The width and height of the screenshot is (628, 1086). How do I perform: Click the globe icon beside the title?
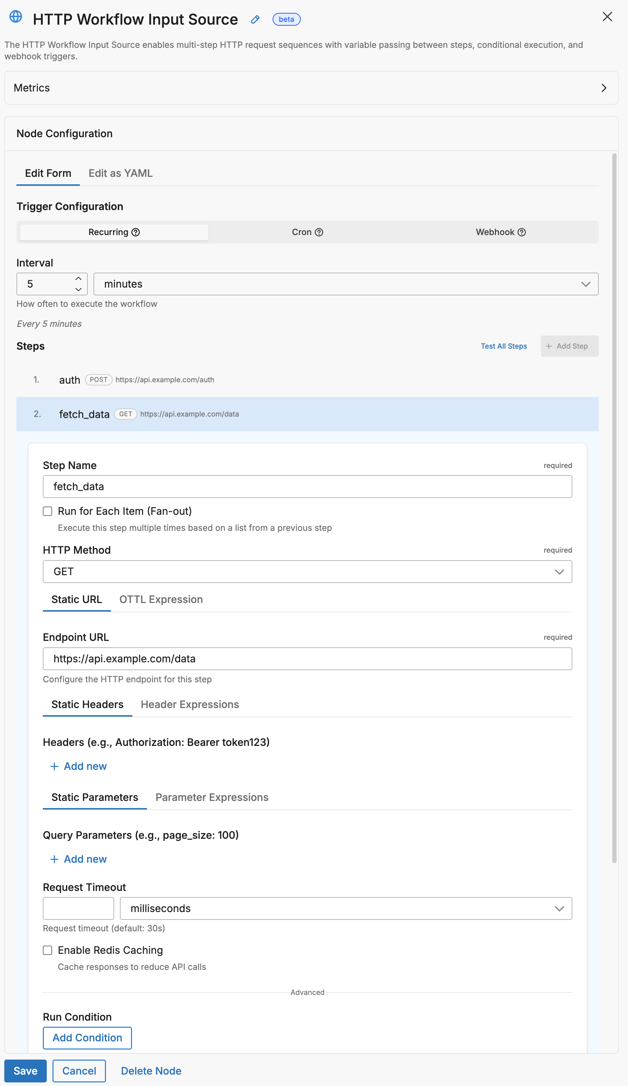(15, 17)
